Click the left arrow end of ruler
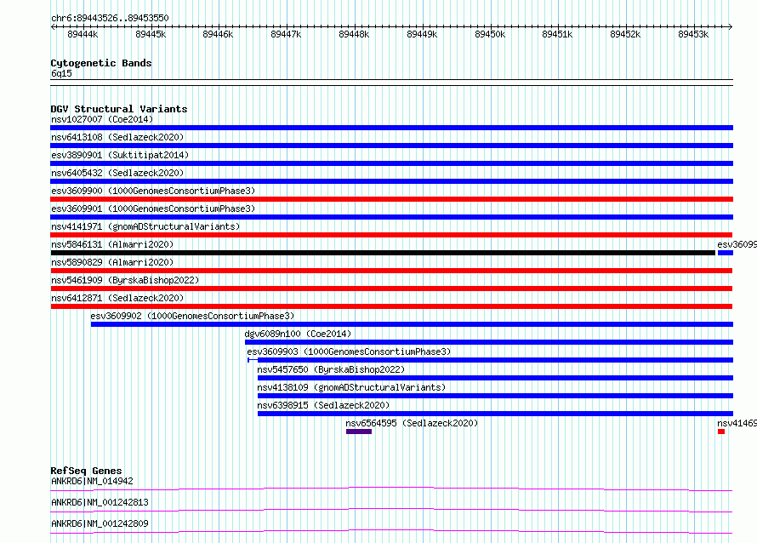The width and height of the screenshot is (757, 543). click(53, 26)
